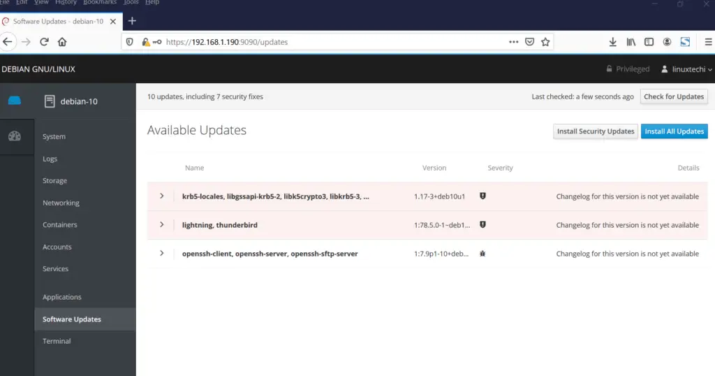Bookmark this page with the star icon
Viewport: 715px width, 376px height.
point(545,42)
